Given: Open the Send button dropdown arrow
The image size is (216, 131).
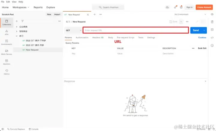Looking at the screenshot, I should tap(204, 30).
